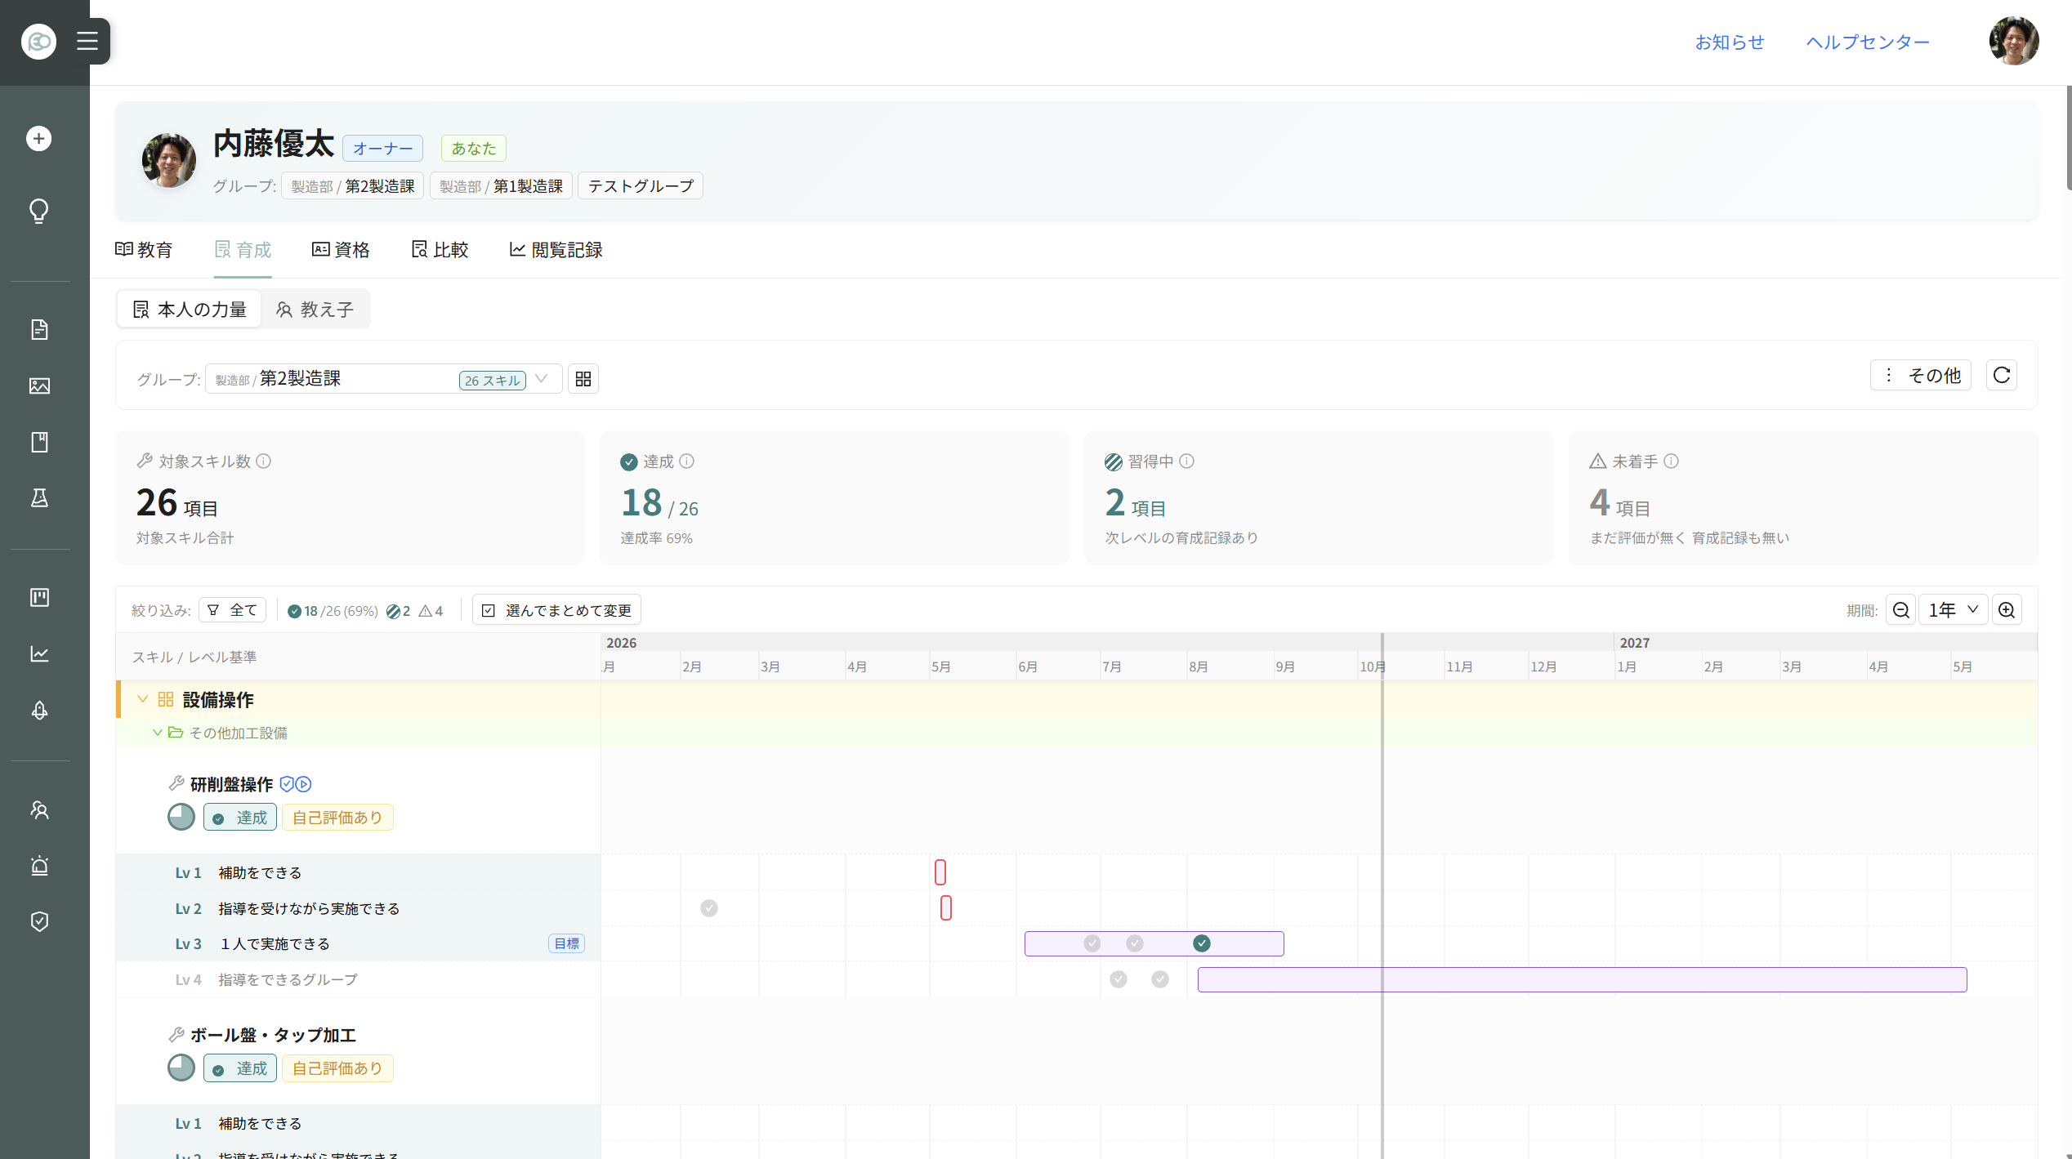
Task: Collapse the 設備操作 category
Action: (x=142, y=699)
